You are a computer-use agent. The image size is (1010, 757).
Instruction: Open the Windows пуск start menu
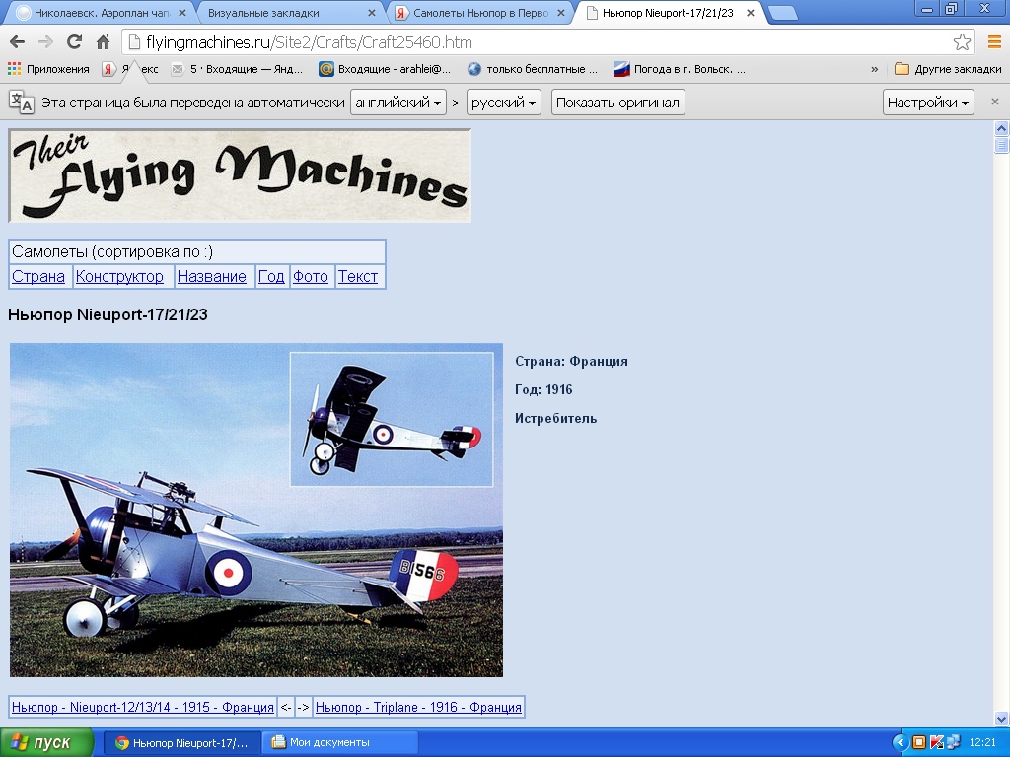46,742
